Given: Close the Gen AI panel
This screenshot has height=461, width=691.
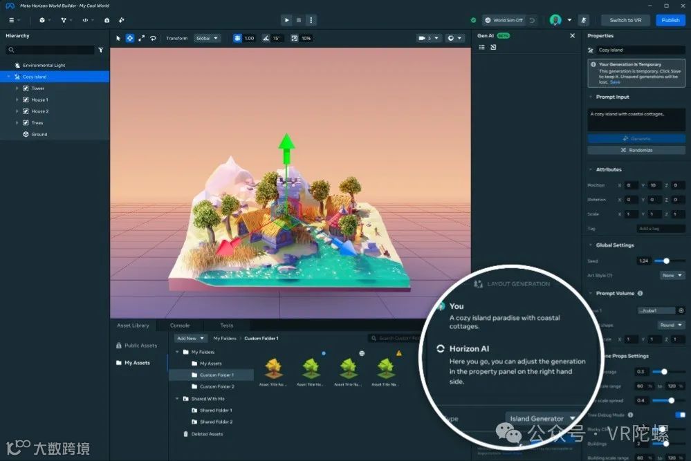Looking at the screenshot, I should point(573,36).
